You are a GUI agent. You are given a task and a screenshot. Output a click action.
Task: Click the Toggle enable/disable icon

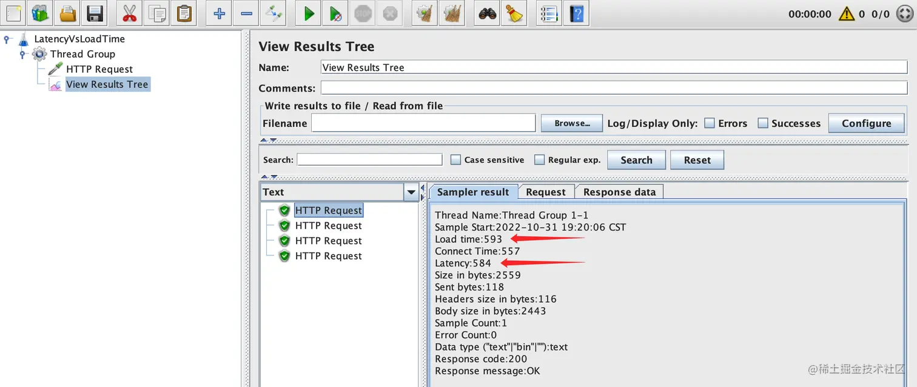[x=274, y=13]
